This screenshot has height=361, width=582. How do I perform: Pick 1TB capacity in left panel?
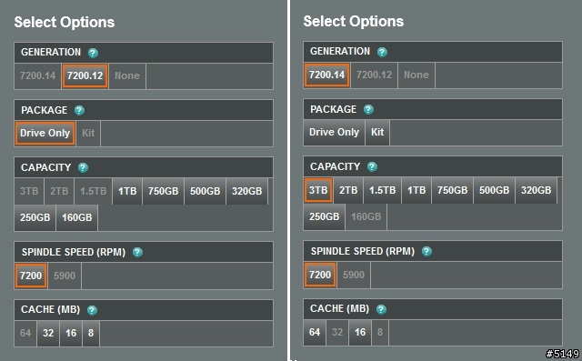point(127,192)
